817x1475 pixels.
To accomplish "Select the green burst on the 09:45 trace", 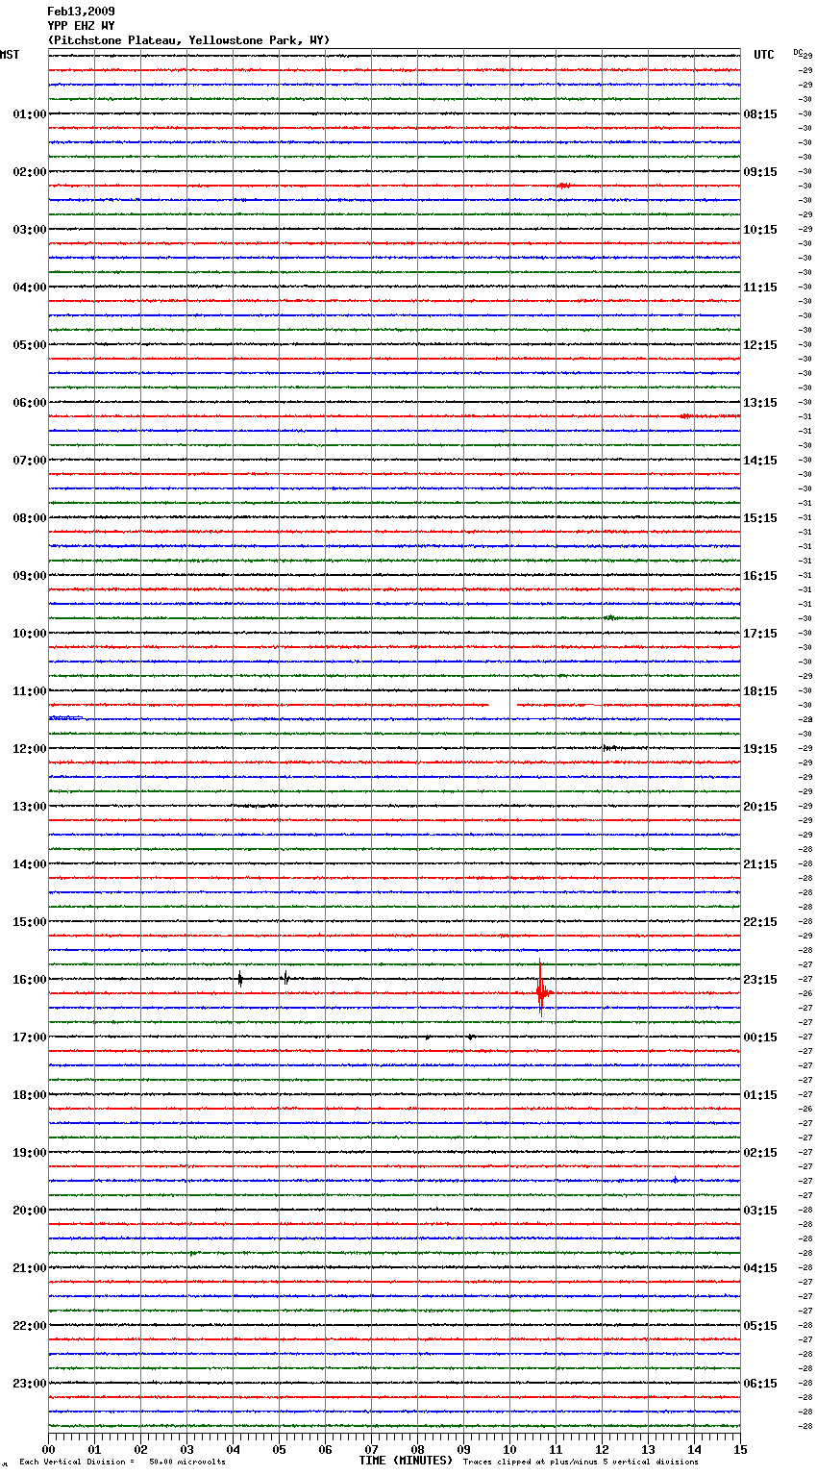I will coord(610,617).
